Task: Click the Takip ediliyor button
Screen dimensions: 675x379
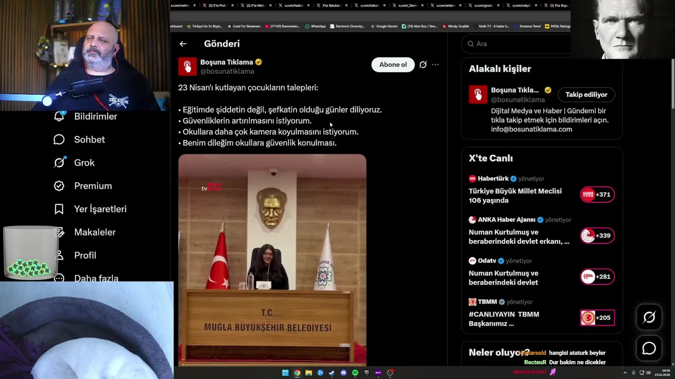Action: [586, 95]
